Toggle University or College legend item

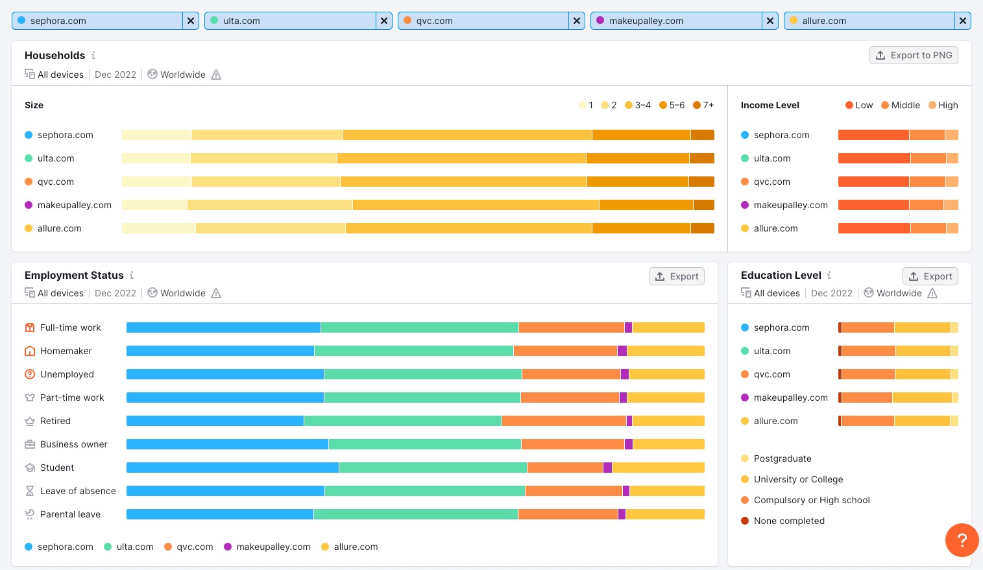[x=792, y=479]
